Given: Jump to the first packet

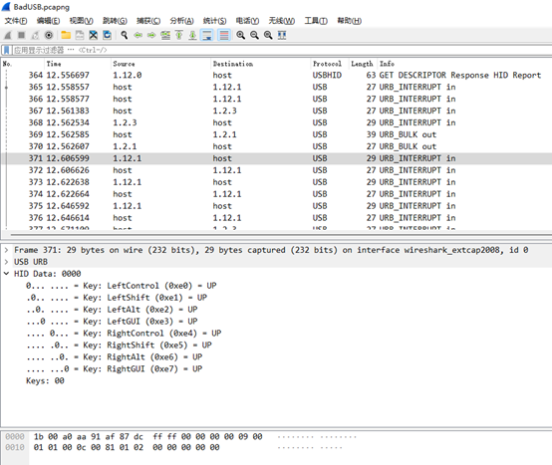Looking at the screenshot, I should pos(178,35).
